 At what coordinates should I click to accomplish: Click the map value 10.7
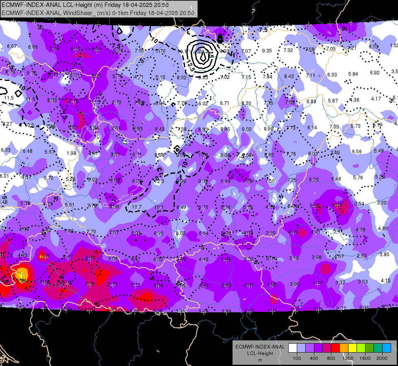coord(137,207)
